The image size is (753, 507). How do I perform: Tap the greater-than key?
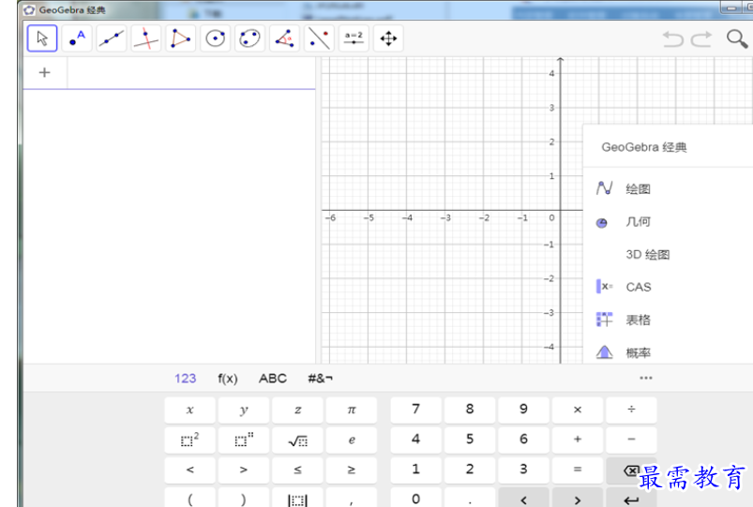point(244,470)
